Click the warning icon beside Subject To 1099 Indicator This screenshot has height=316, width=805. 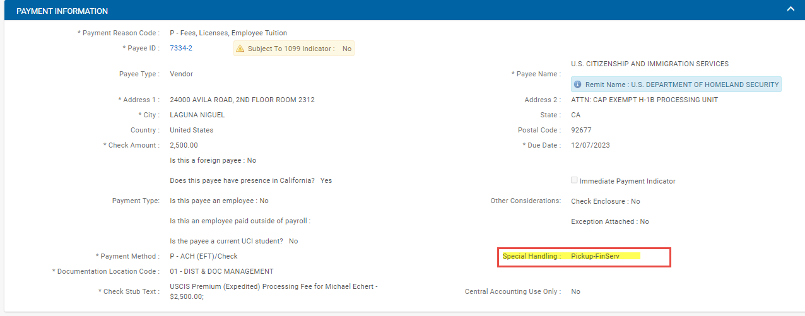click(240, 49)
